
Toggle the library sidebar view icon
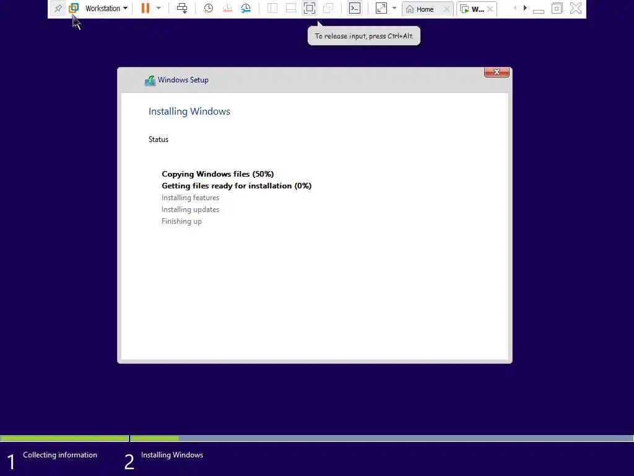pos(272,8)
